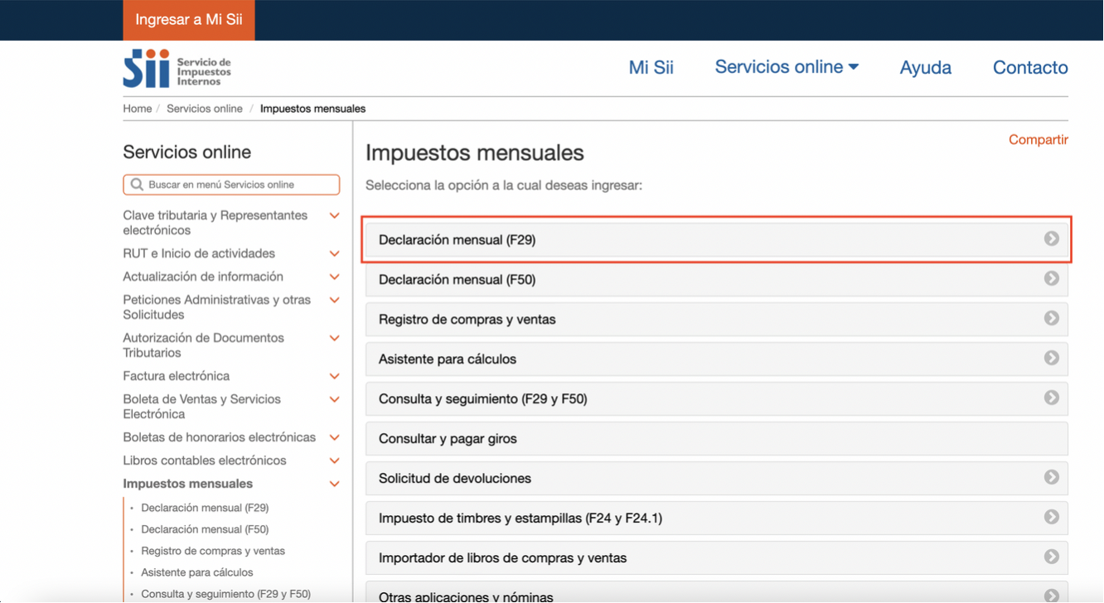Image resolution: width=1104 pixels, height=603 pixels.
Task: Open Consulta y seguimiento (F29 y F50) arrow icon
Action: click(1052, 398)
